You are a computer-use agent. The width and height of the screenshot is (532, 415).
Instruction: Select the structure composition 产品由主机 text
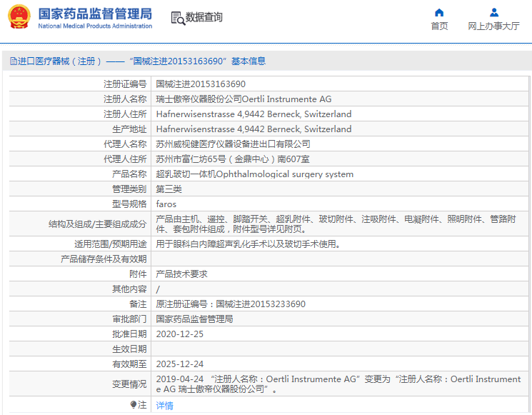[x=336, y=224]
